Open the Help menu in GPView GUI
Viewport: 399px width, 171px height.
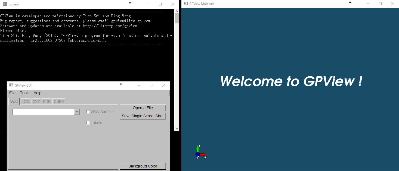point(38,93)
